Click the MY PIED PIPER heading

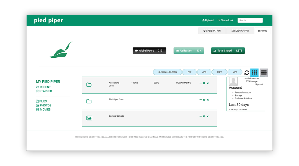48,82
